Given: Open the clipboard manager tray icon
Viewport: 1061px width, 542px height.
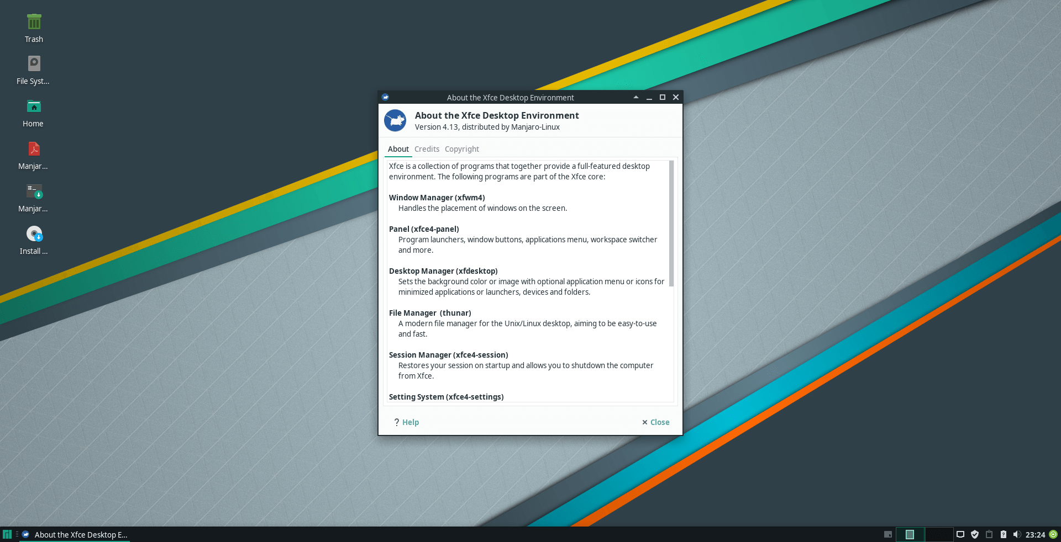Looking at the screenshot, I should [989, 534].
